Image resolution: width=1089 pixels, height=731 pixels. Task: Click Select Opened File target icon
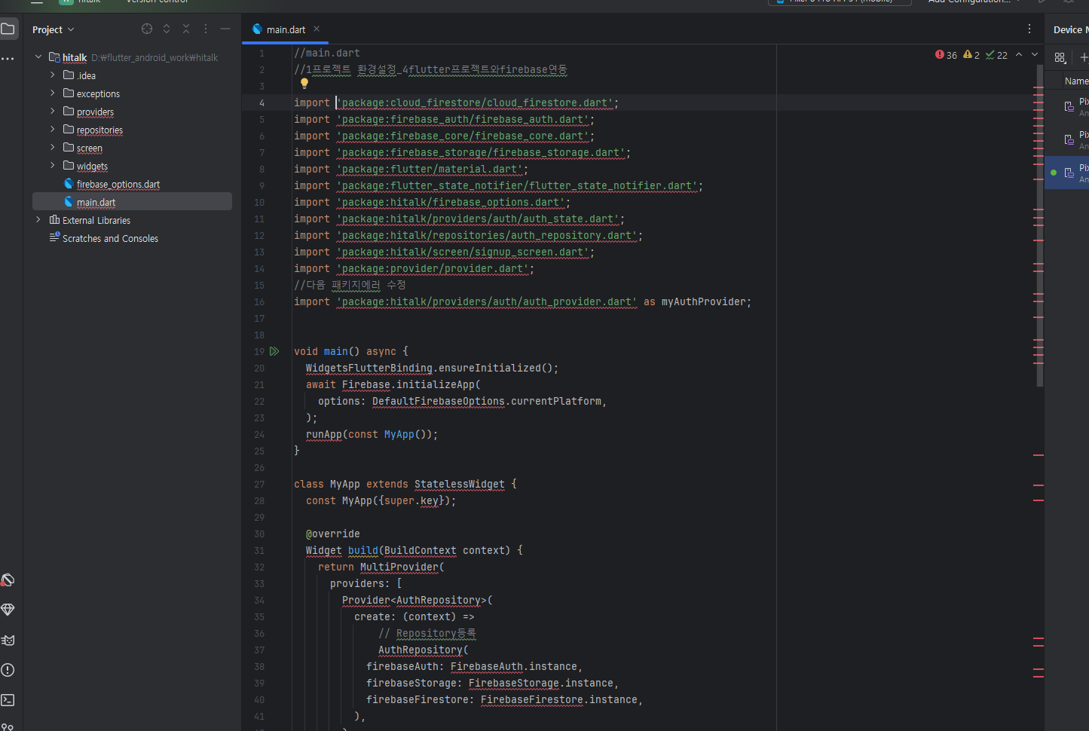147,29
